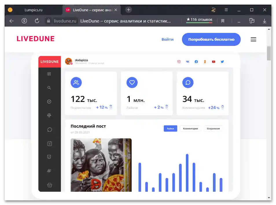Click the Yandex home button icon
Viewport: 276px width, 205px height.
24,21
